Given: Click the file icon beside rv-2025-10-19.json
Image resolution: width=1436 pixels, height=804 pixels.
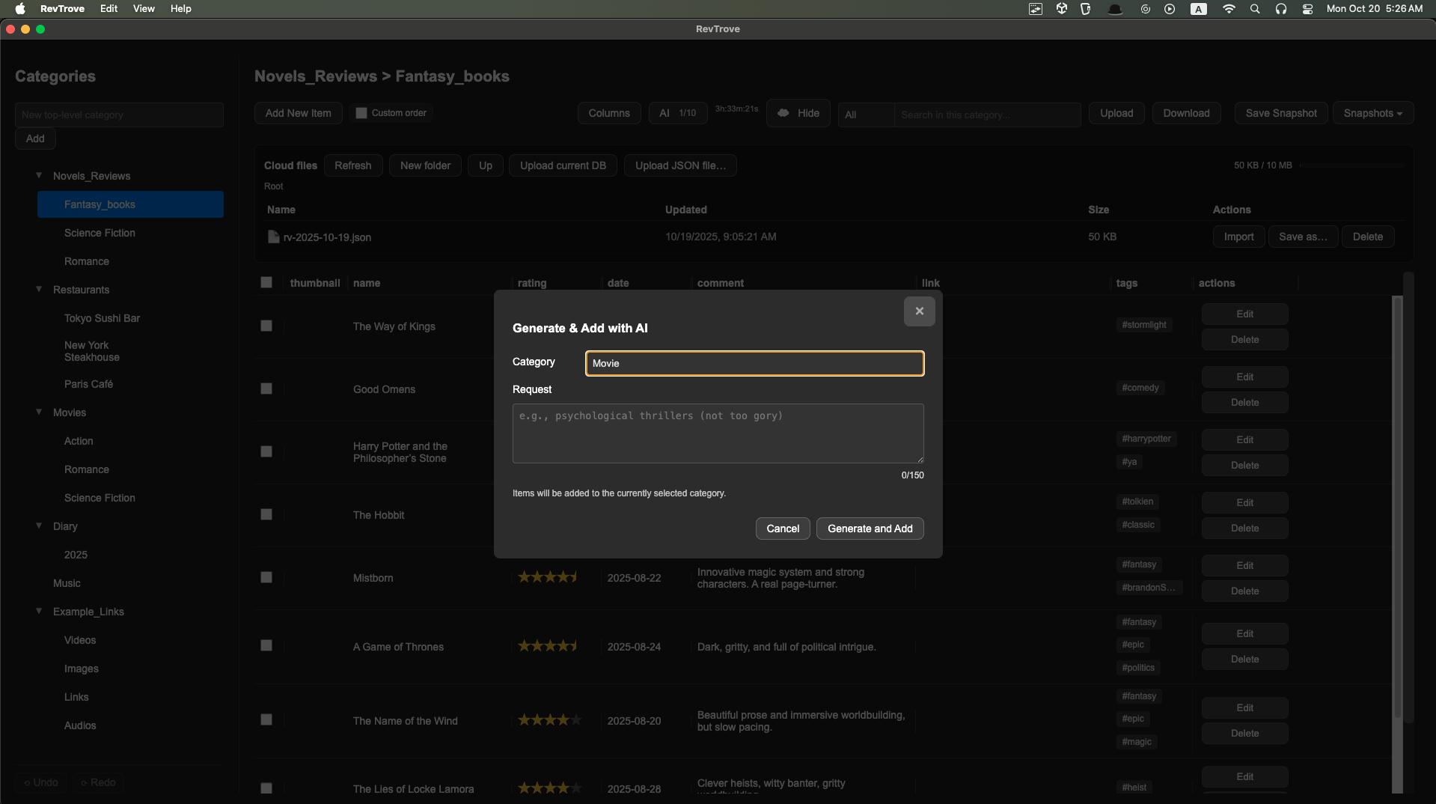Looking at the screenshot, I should tap(274, 237).
